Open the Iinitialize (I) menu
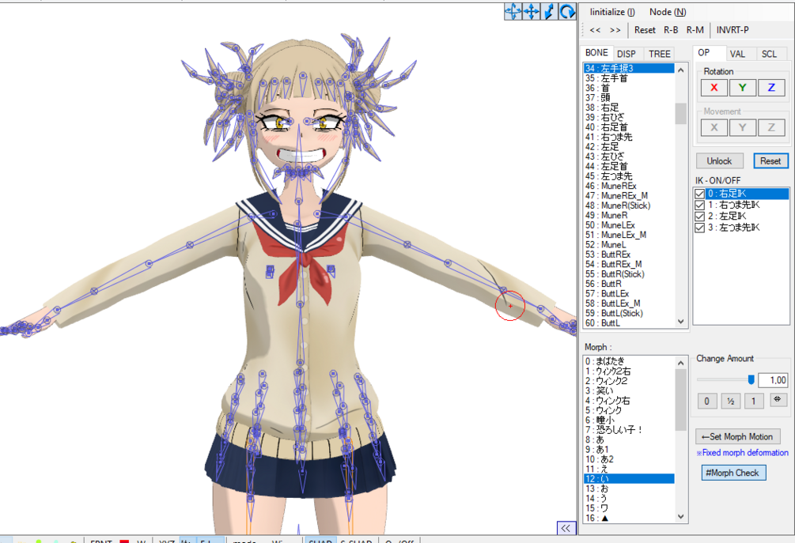 pos(612,12)
